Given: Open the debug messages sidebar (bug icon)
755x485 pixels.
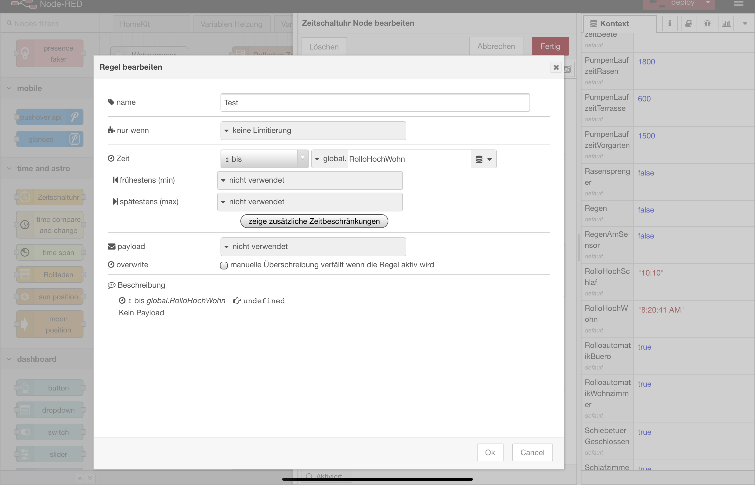Looking at the screenshot, I should point(707,23).
